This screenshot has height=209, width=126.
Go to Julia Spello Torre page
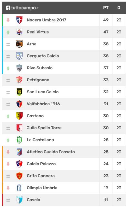pyautogui.click(x=44, y=128)
